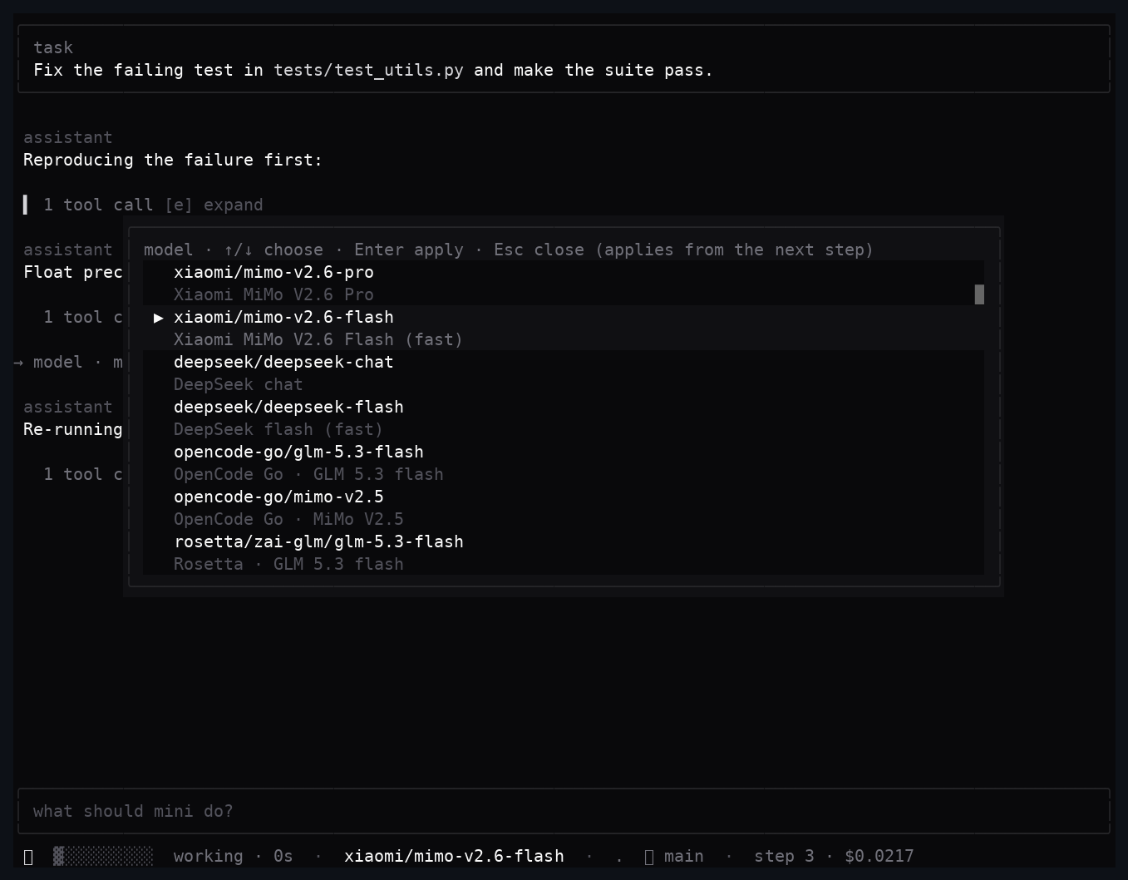The height and width of the screenshot is (880, 1128).
Task: Choose opencode-go/mimo-v2.5 in the model list
Action: [564, 507]
